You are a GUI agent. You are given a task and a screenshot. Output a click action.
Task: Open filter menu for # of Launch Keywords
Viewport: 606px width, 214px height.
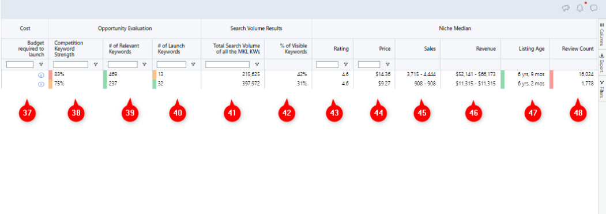tap(193, 65)
